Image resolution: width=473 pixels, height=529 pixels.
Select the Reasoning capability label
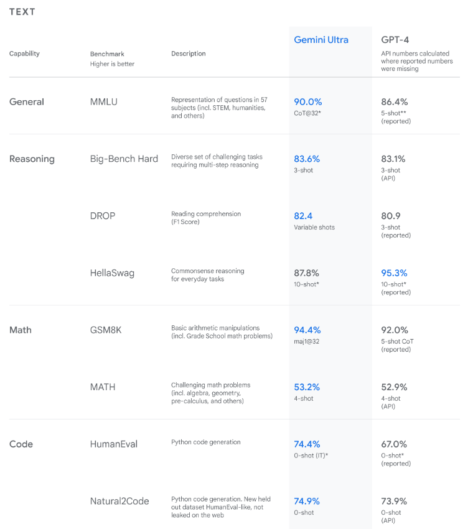point(32,159)
